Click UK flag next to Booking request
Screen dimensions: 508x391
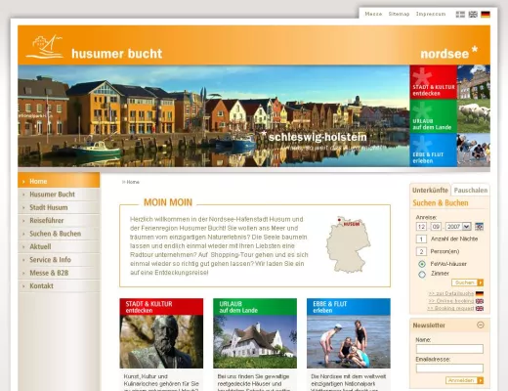tap(480, 308)
